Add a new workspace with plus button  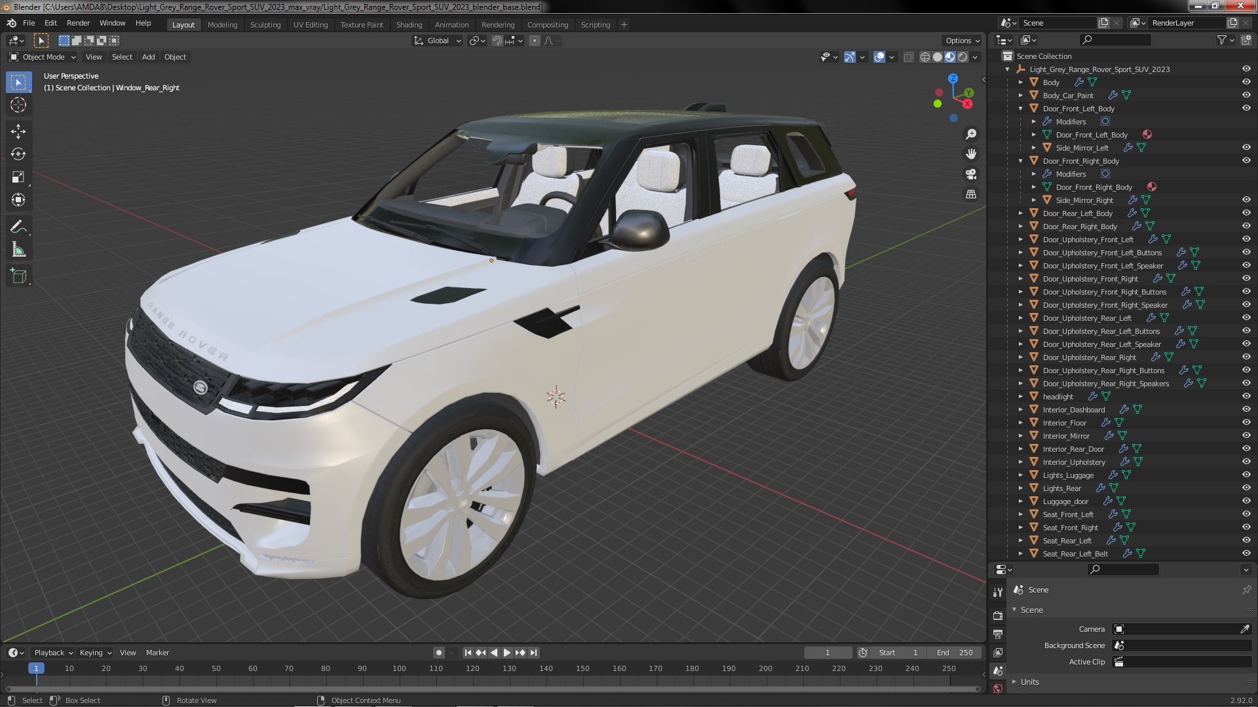click(x=624, y=25)
